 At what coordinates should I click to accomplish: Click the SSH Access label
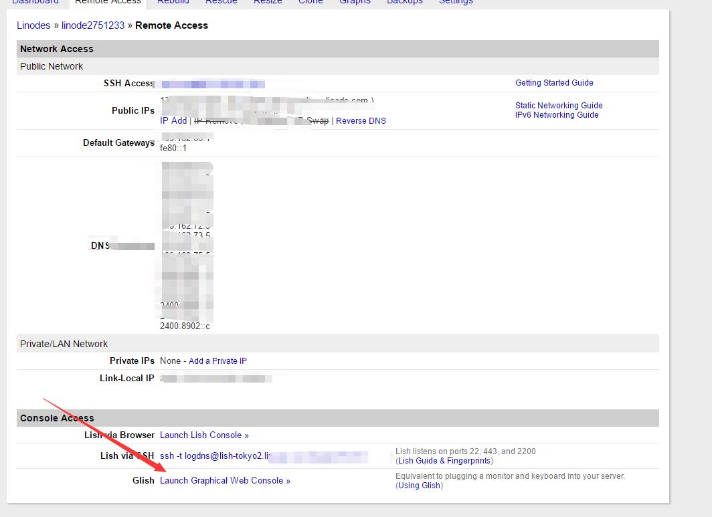pyautogui.click(x=129, y=83)
